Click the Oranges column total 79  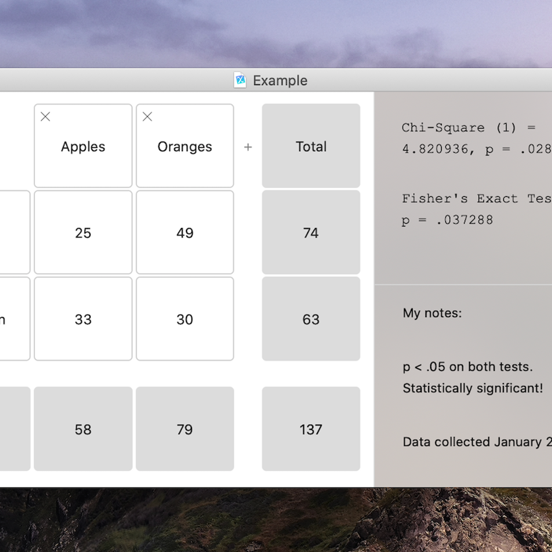(x=185, y=429)
